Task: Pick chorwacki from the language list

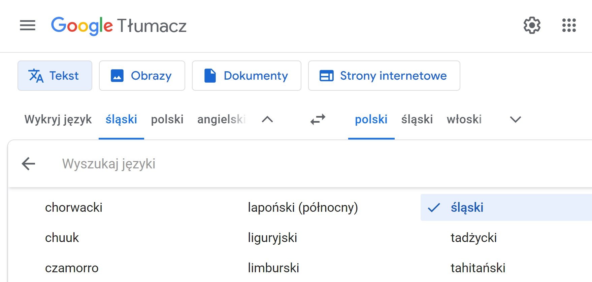Action: point(74,207)
